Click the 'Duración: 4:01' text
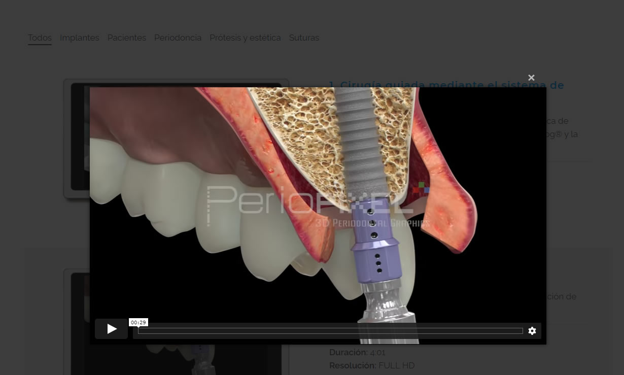 pyautogui.click(x=357, y=352)
